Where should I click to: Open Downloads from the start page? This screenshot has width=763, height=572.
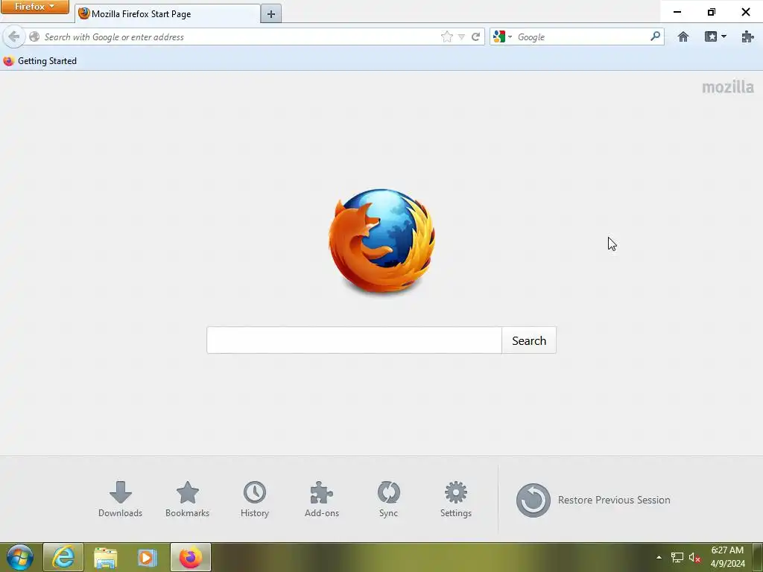tap(120, 500)
